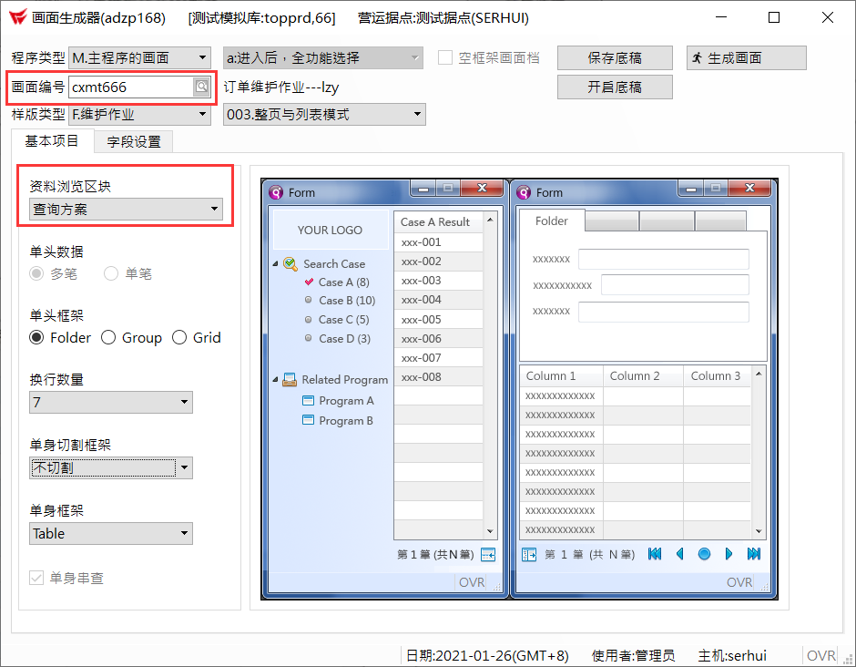856x667 pixels.
Task: Switch to the 字段设置 tab
Action: pos(134,142)
